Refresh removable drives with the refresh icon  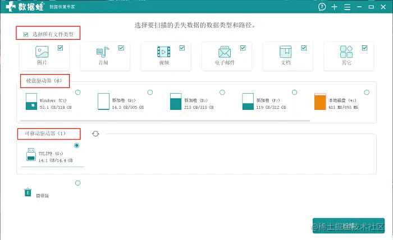click(x=95, y=134)
